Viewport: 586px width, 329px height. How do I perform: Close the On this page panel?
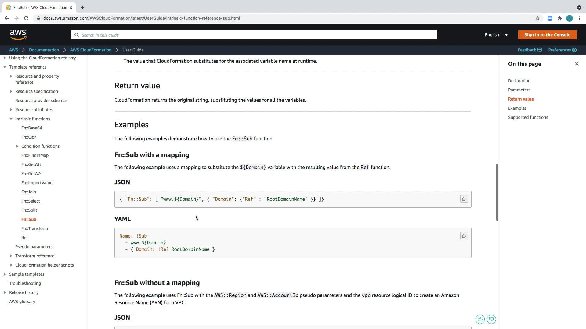click(x=577, y=64)
